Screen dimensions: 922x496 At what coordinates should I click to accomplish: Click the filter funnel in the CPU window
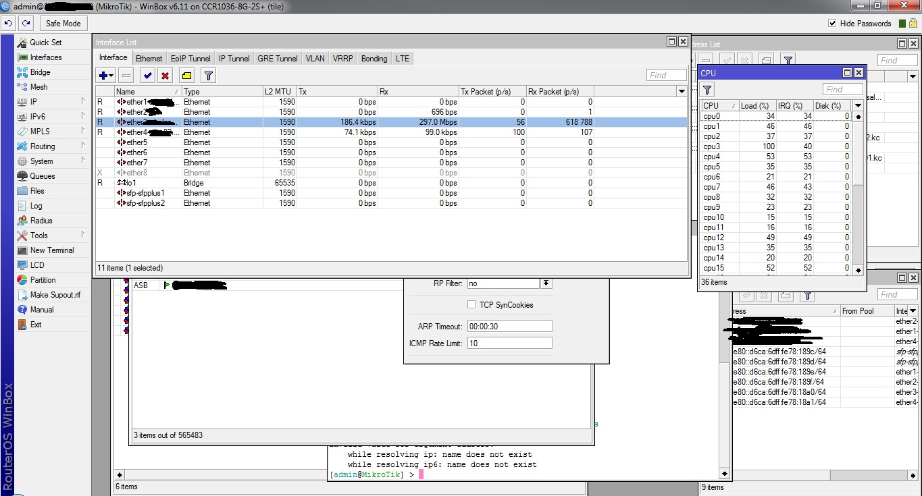[707, 89]
